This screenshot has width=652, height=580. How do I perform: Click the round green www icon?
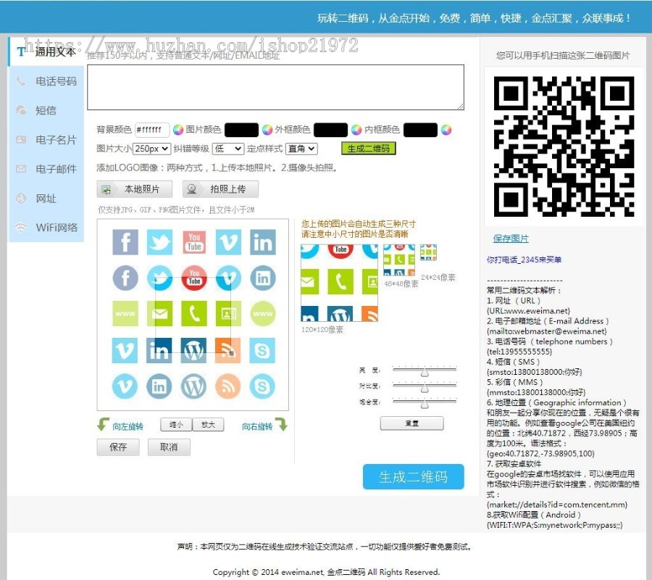[263, 313]
